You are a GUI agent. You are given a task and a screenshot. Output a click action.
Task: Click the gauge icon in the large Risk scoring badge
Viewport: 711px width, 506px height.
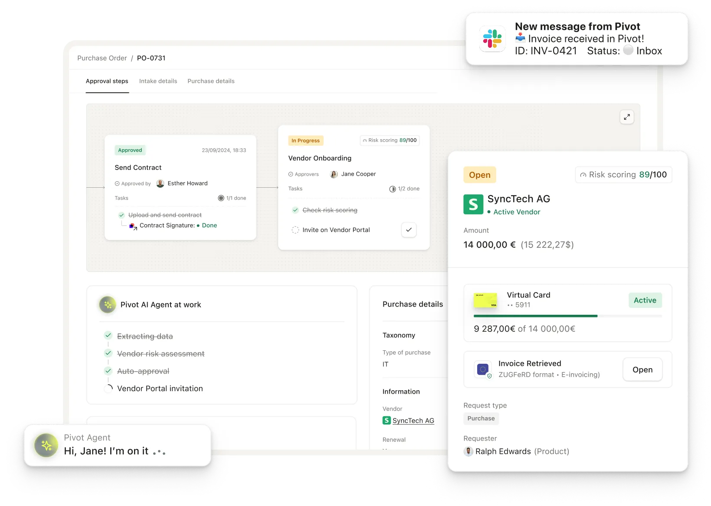pos(583,175)
